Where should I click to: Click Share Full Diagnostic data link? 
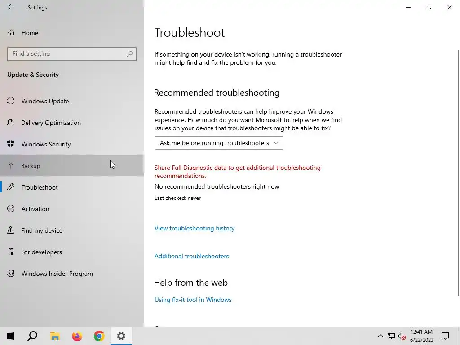(237, 172)
